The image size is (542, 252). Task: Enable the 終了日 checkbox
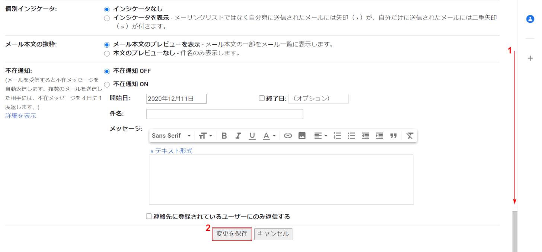click(x=262, y=98)
